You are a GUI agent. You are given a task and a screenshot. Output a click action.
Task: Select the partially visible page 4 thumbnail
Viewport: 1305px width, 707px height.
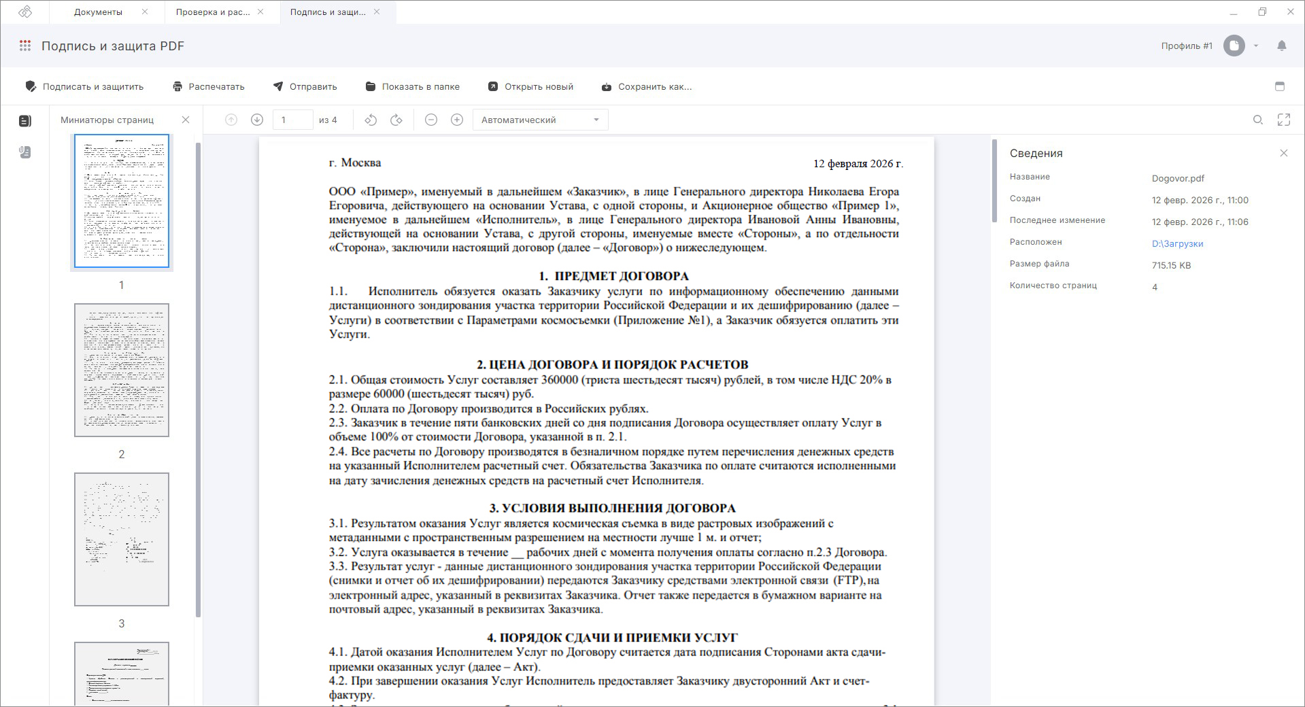122,674
